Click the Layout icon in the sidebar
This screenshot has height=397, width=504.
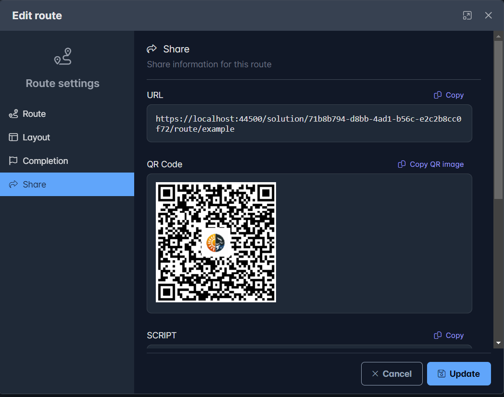pyautogui.click(x=13, y=137)
